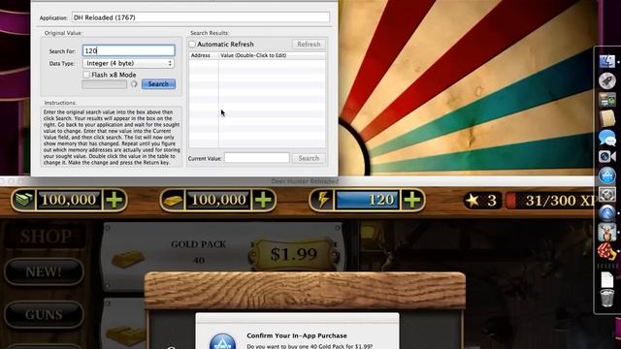Open the blank document icon in Dock
The height and width of the screenshot is (349, 621).
(607, 279)
